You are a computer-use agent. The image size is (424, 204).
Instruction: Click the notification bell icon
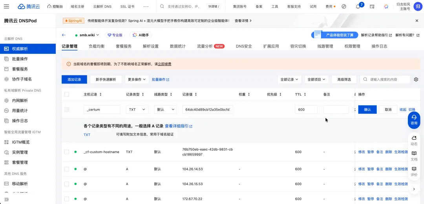(358, 7)
